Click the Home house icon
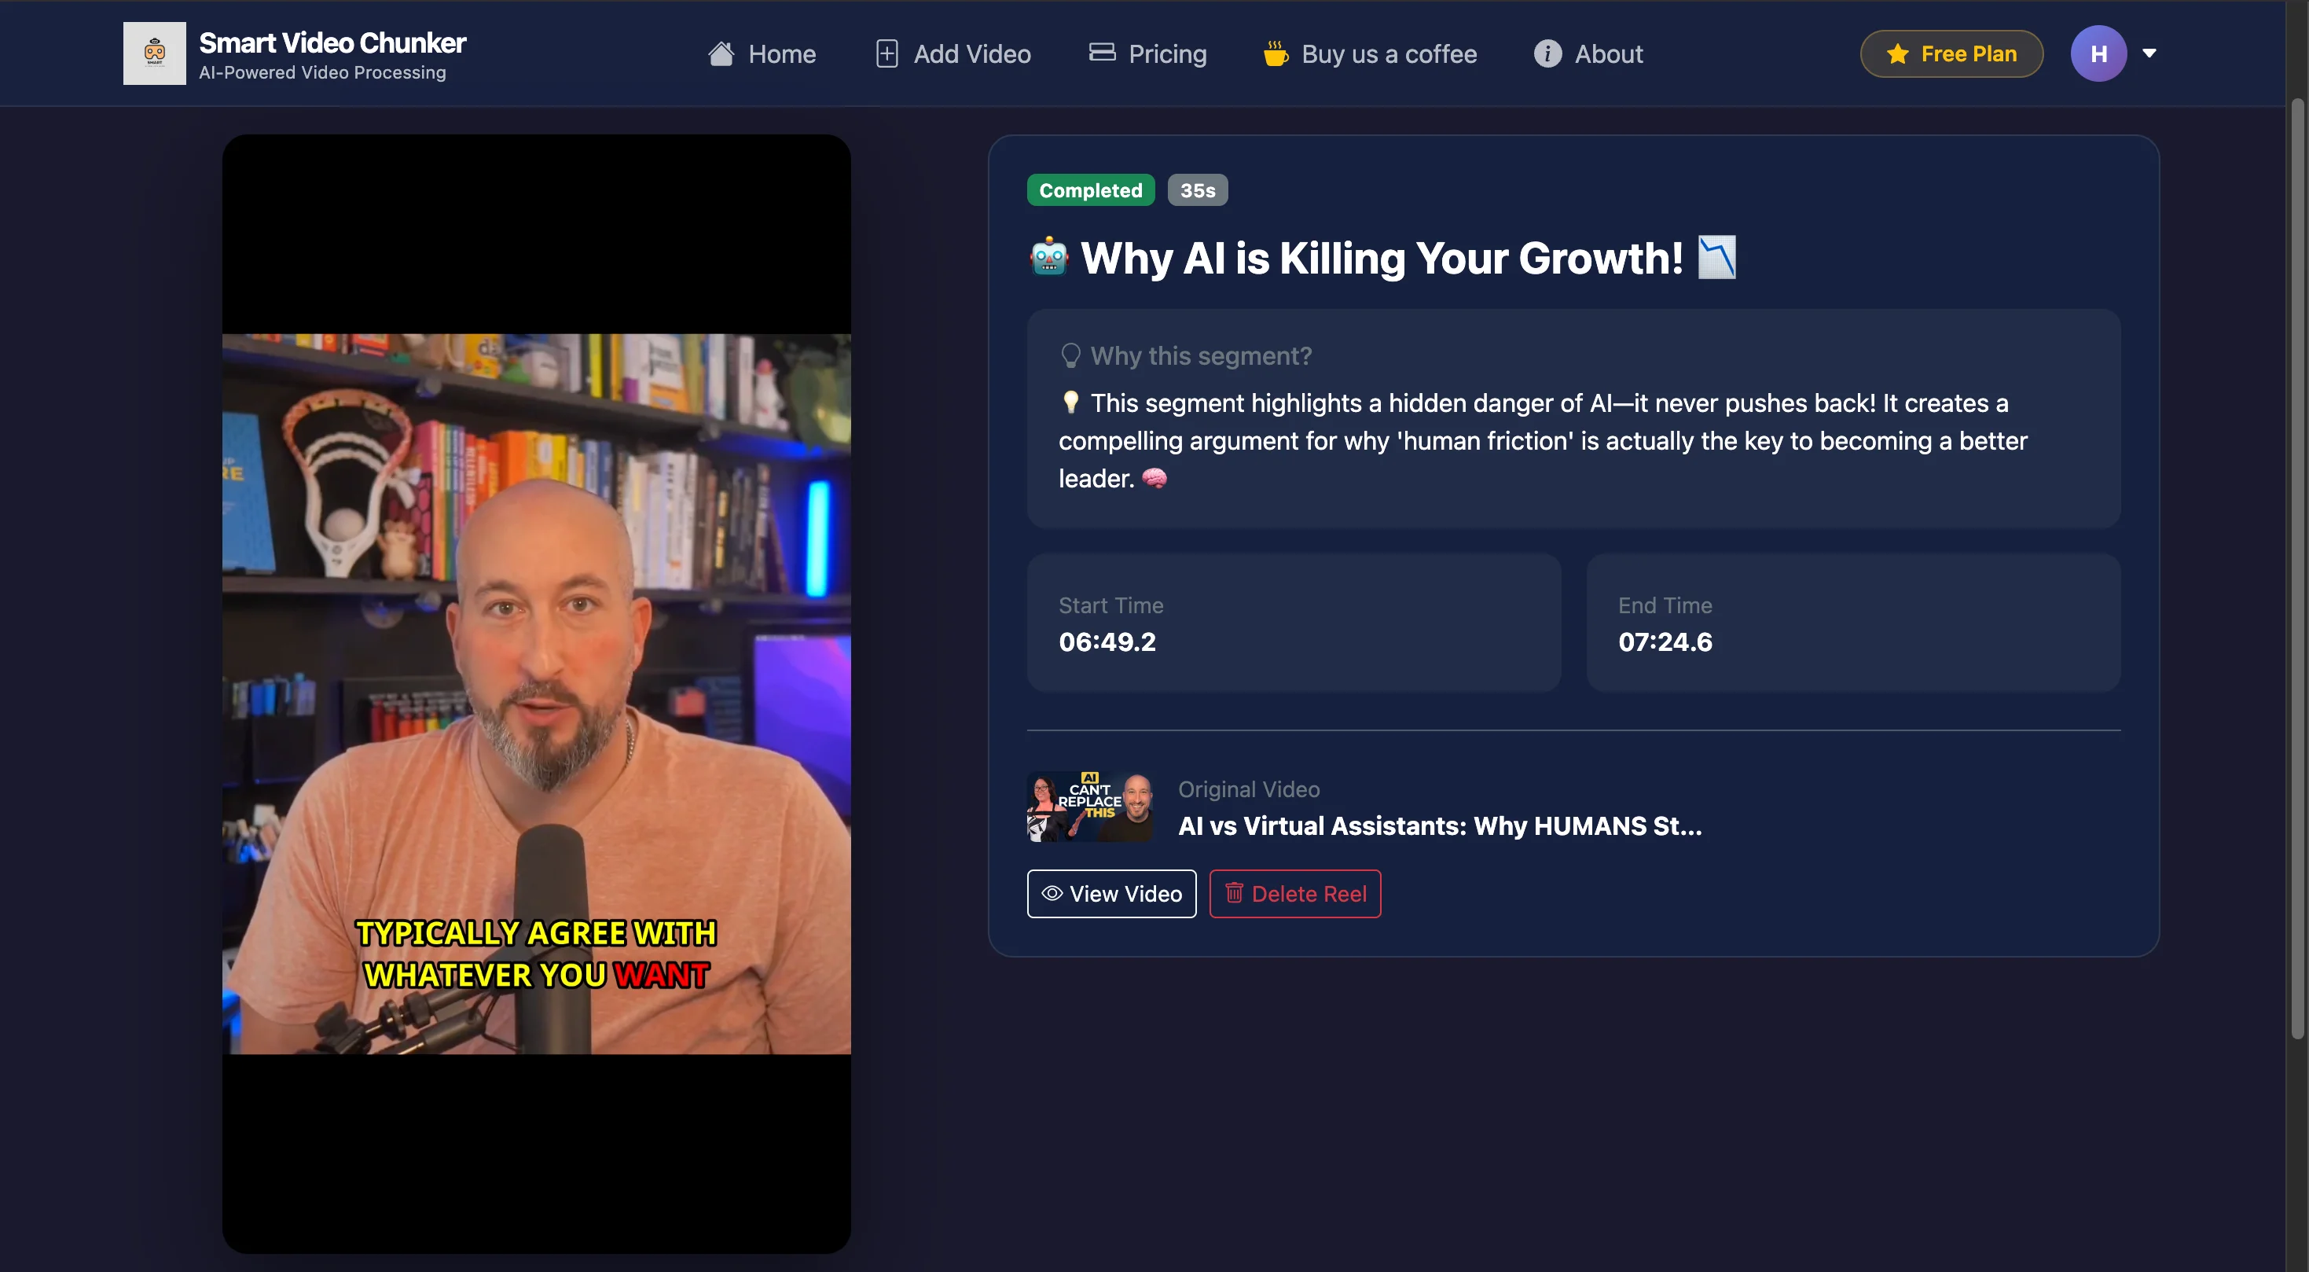The height and width of the screenshot is (1272, 2309). tap(721, 53)
